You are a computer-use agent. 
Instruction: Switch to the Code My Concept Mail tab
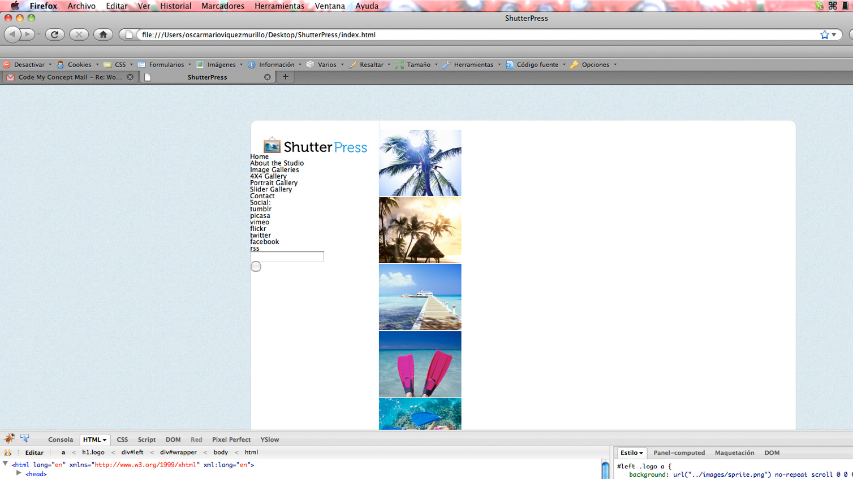pos(70,77)
